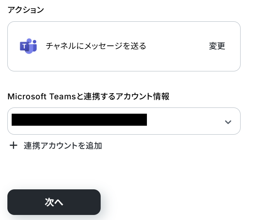Viewport: 267px width, 220px height.
Task: Click the dark 次へ button at bottom
Action: click(54, 202)
